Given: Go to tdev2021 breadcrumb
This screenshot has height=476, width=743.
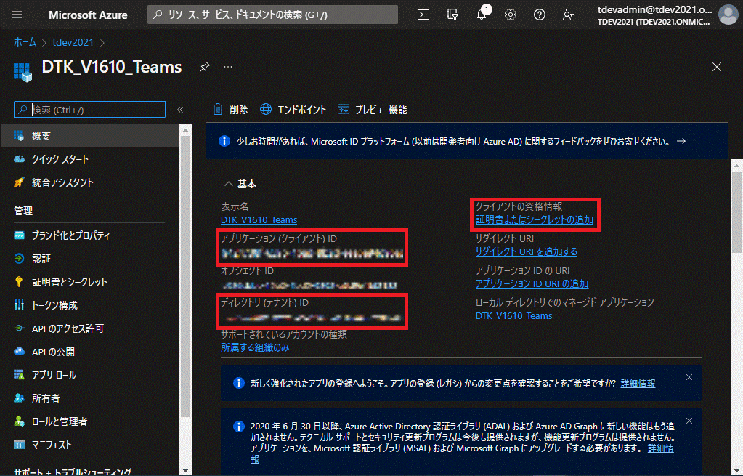Looking at the screenshot, I should tap(73, 42).
